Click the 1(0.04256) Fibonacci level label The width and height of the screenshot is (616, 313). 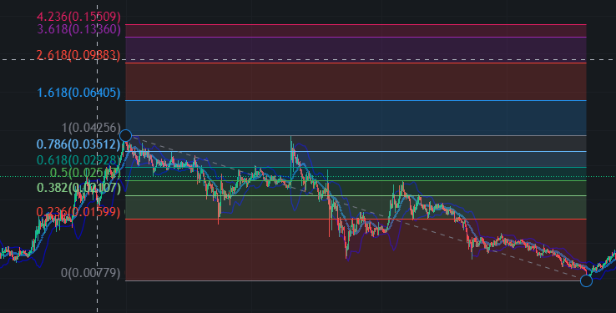(x=91, y=128)
